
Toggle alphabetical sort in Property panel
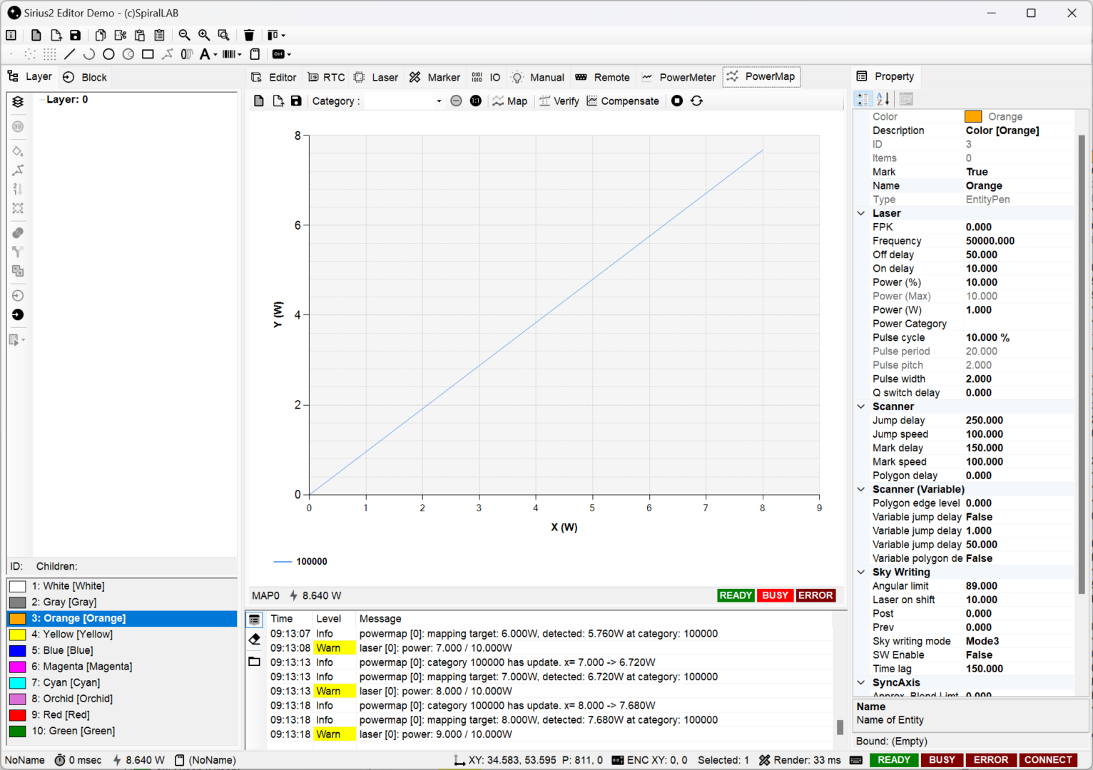pyautogui.click(x=883, y=99)
